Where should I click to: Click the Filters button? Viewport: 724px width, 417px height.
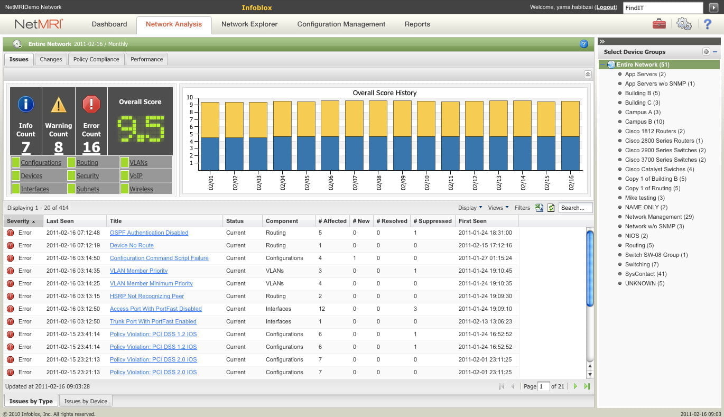pyautogui.click(x=522, y=208)
